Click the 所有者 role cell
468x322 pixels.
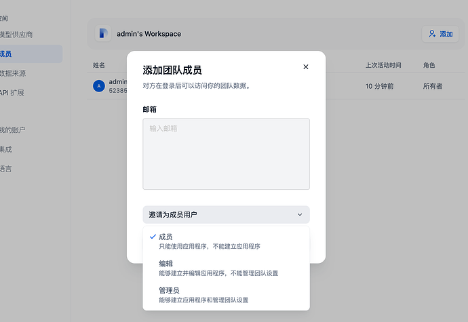pyautogui.click(x=433, y=86)
